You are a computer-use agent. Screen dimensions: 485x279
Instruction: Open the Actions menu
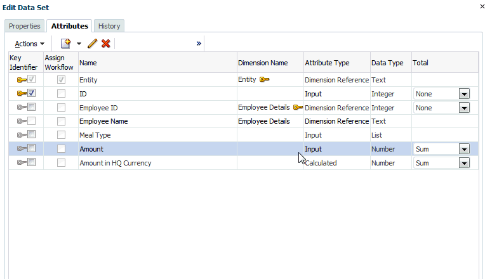coord(29,44)
